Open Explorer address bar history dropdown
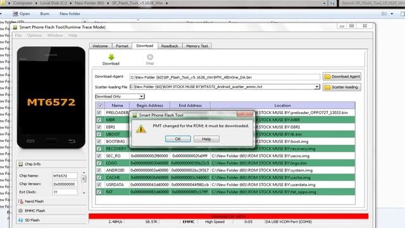The height and width of the screenshot is (228, 405). (x=325, y=3)
